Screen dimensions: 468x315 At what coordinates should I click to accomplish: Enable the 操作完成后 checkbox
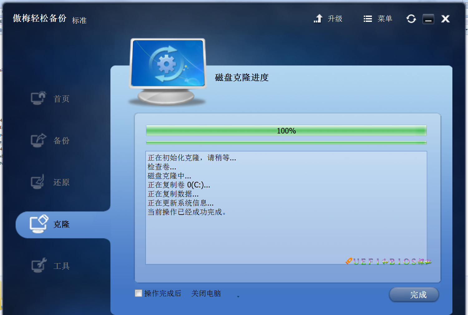click(139, 293)
